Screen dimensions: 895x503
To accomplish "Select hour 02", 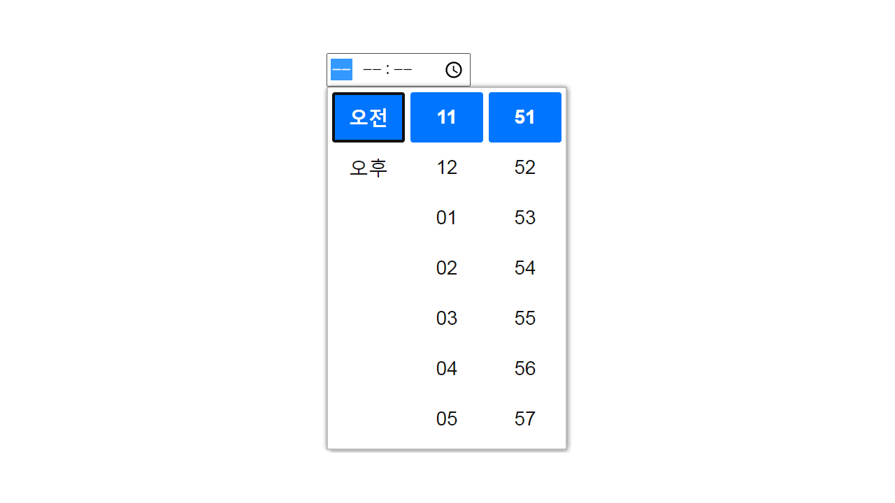I will click(x=447, y=268).
